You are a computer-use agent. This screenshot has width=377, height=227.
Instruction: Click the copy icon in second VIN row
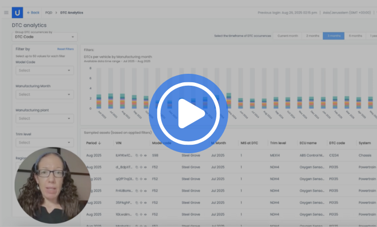pos(136,167)
